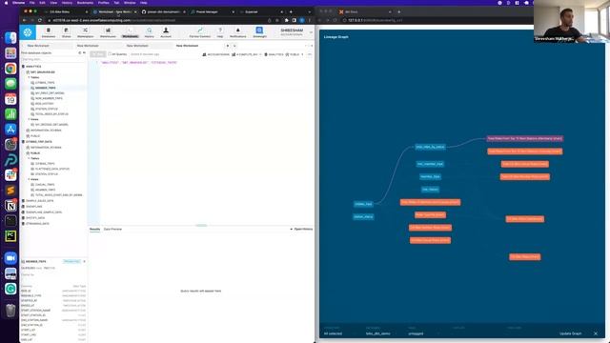
Task: Select the Worksheets icon in Snowflake
Action: (x=130, y=32)
